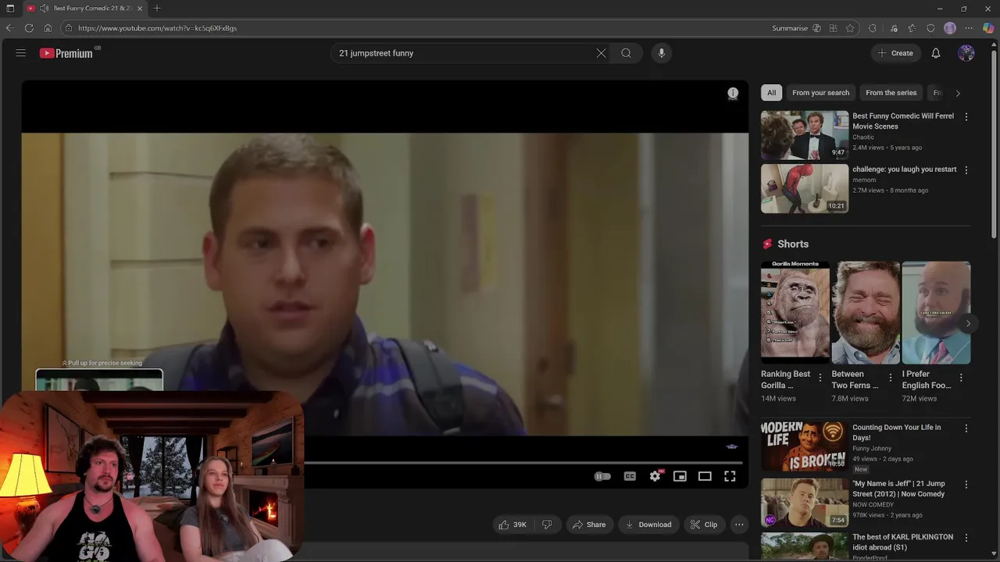Open best of KARL PILKINGTON video
Image resolution: width=1000 pixels, height=562 pixels.
[x=805, y=546]
